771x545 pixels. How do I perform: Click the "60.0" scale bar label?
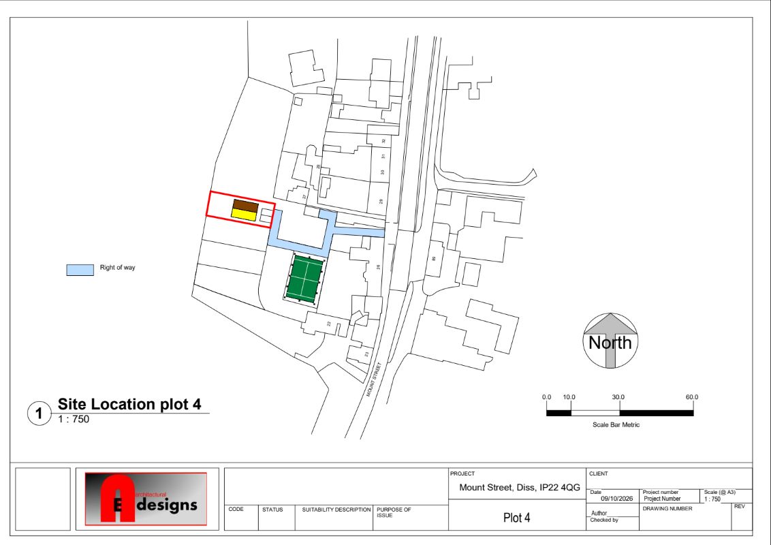pyautogui.click(x=692, y=397)
